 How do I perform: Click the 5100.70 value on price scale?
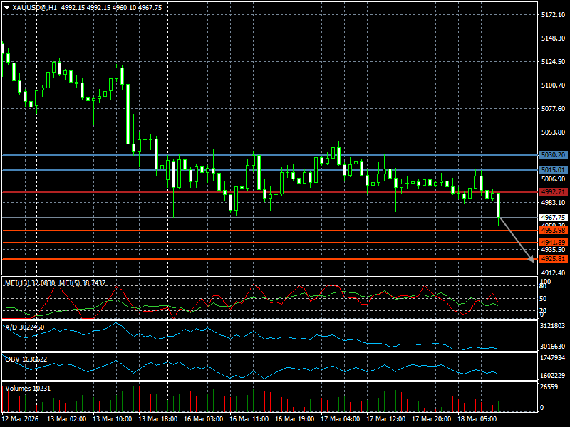(x=553, y=85)
